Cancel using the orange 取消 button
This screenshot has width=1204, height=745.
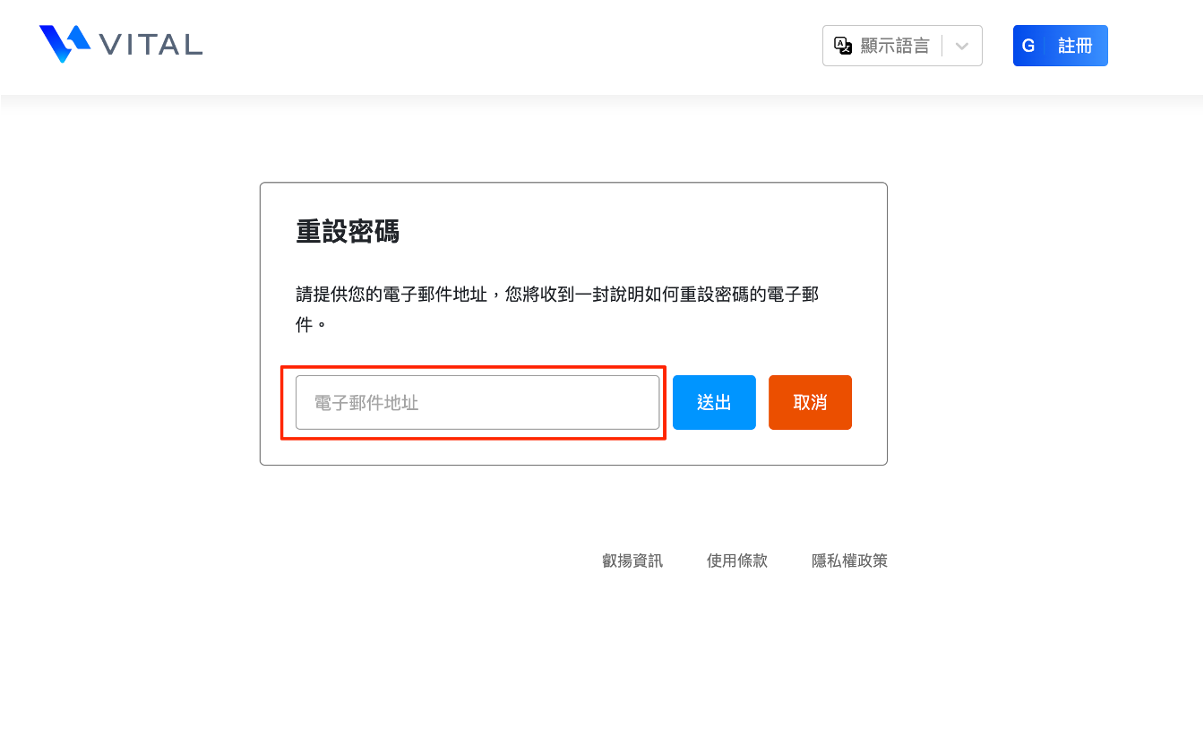810,403
